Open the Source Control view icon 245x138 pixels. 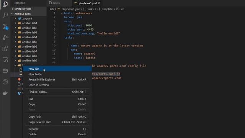[5, 27]
